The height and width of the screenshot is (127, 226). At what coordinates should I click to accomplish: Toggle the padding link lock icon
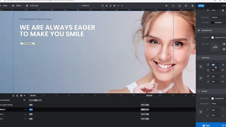coord(201,78)
